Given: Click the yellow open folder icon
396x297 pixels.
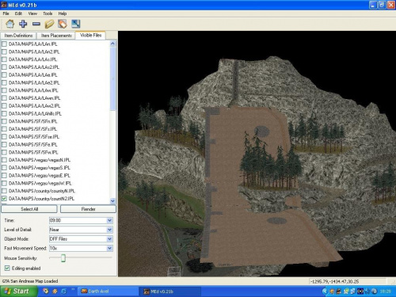Looking at the screenshot, I should (x=49, y=24).
